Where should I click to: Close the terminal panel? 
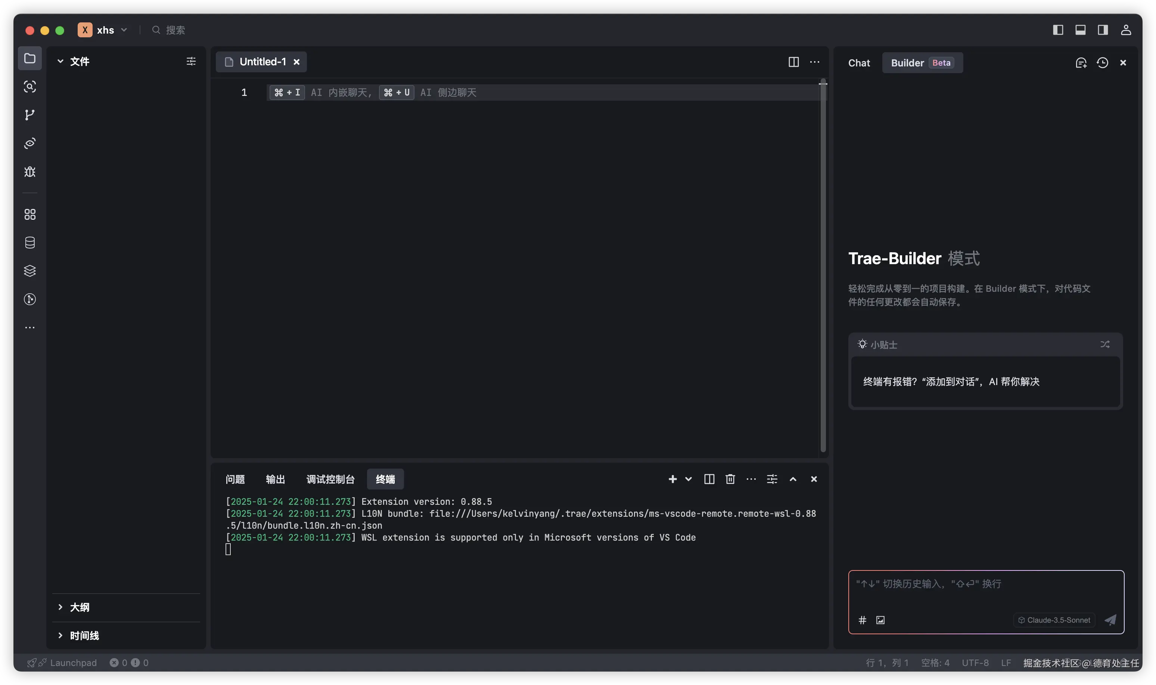814,479
